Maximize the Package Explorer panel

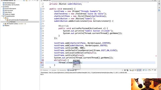[x=37, y=0]
